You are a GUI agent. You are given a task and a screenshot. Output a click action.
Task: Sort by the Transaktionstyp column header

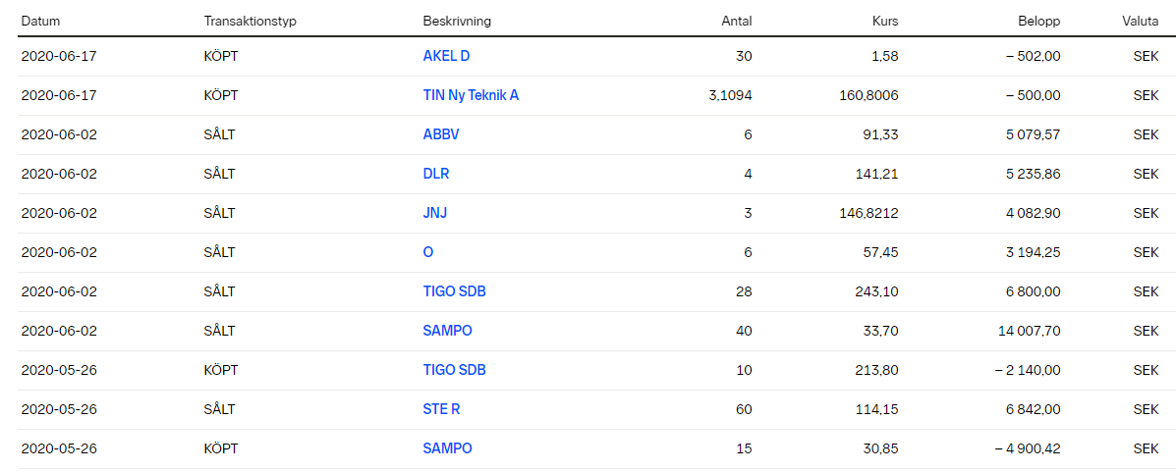[251, 21]
